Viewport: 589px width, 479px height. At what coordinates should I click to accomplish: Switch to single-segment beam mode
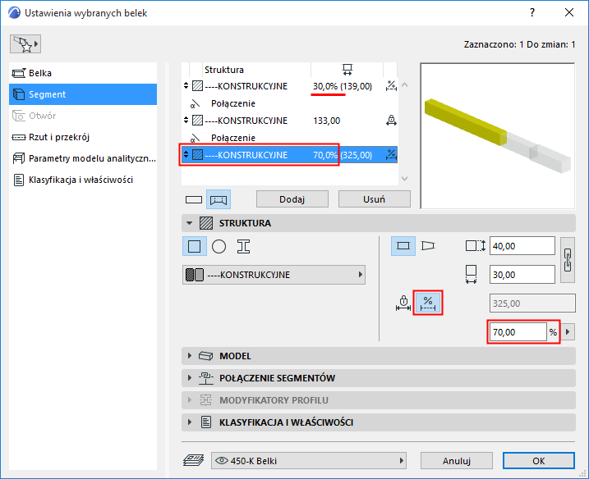click(x=194, y=199)
